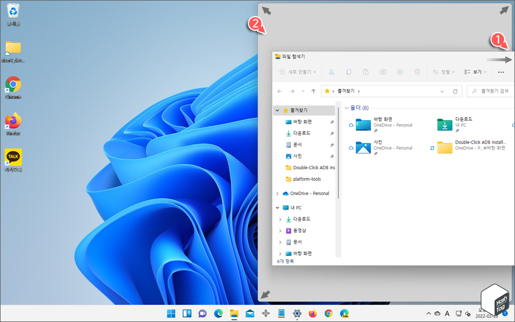Click Firefox icon on the taskbar
The image size is (515, 322).
312,314
